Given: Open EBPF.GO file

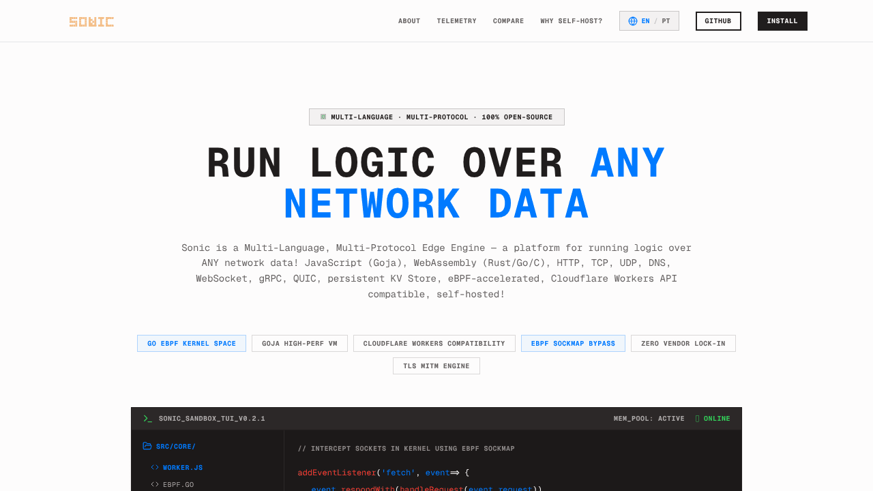Looking at the screenshot, I should [179, 485].
